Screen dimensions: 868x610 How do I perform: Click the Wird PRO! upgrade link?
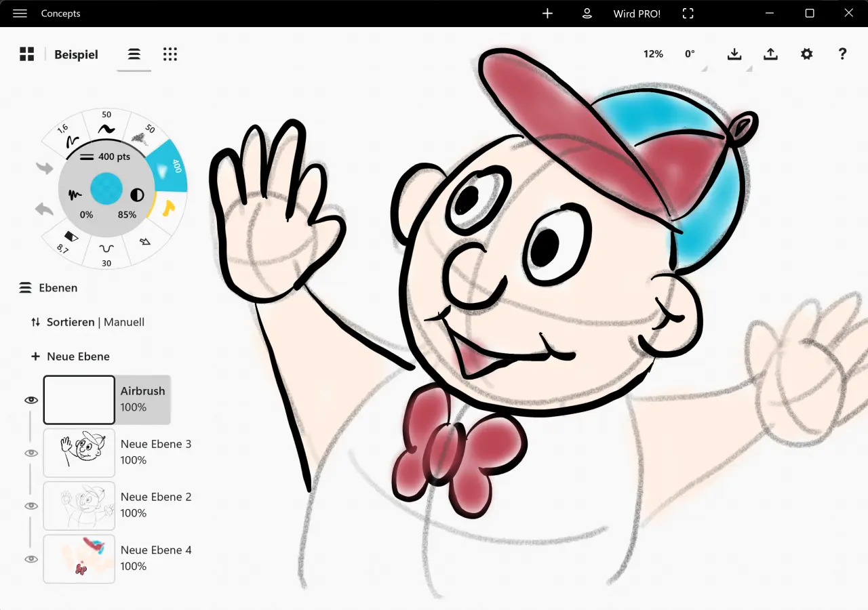[x=637, y=13]
